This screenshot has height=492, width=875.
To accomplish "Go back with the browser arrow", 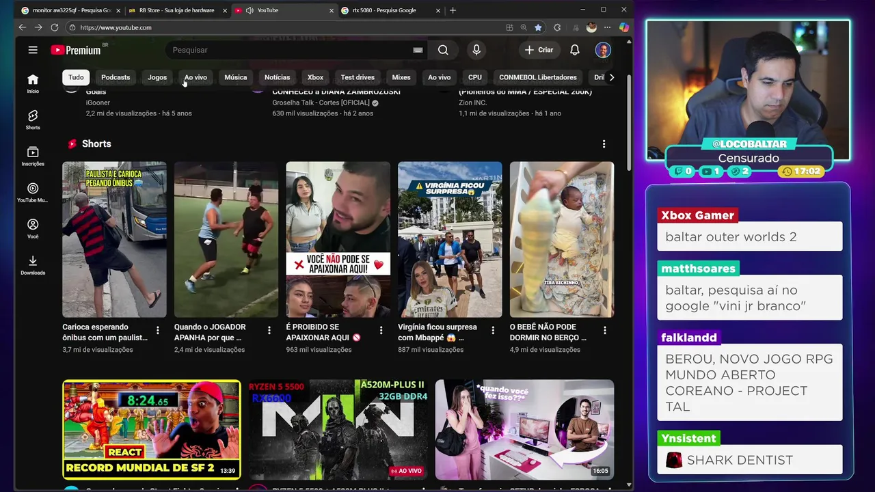I will (x=22, y=27).
